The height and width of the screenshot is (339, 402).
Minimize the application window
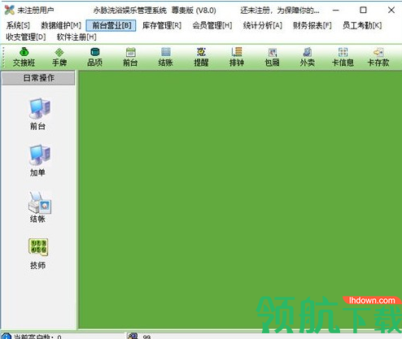[x=336, y=11]
